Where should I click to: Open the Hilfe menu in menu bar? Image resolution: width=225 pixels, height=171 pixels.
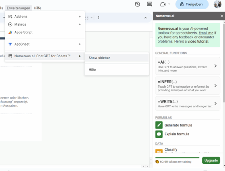[x=37, y=8]
